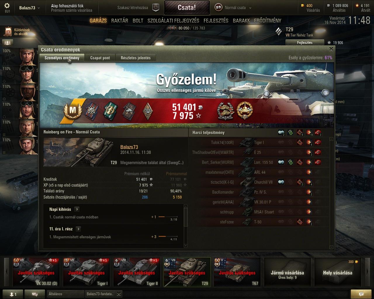374x299 pixels.
Task: Expand the Napi kihívás arrow
Action: [x=77, y=209]
